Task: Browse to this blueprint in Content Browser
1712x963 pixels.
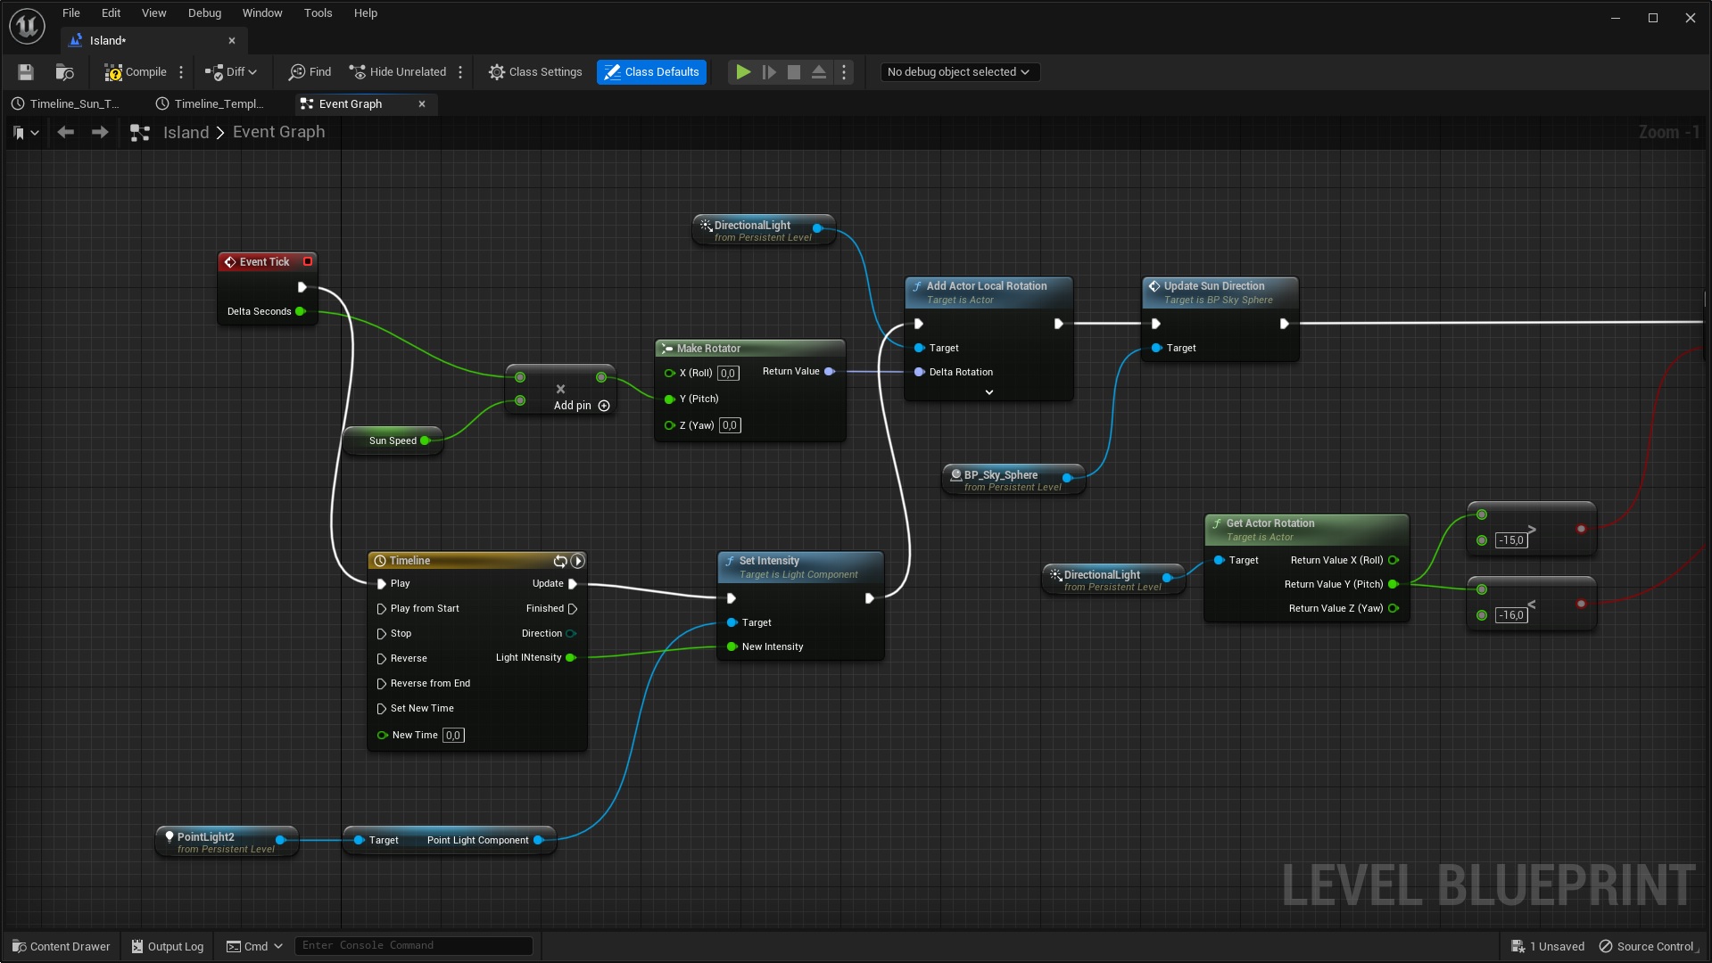Action: [63, 72]
